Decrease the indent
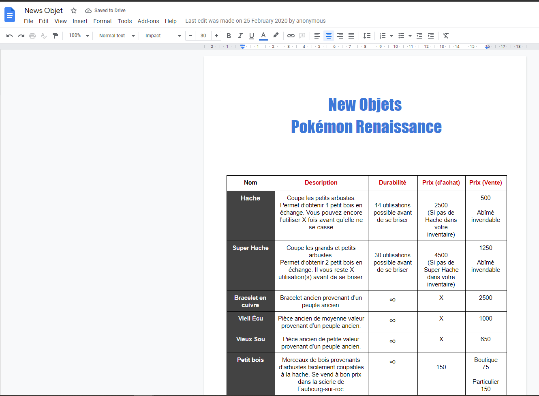The height and width of the screenshot is (396, 539). point(419,36)
